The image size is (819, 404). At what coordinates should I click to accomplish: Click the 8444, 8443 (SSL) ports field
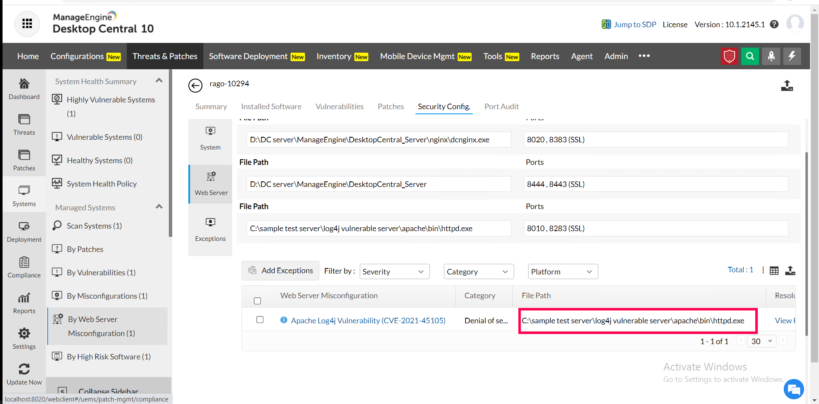[x=656, y=184]
